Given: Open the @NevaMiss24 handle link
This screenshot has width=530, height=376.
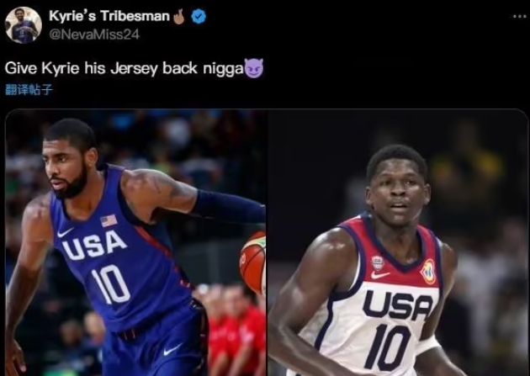Looking at the screenshot, I should (94, 34).
